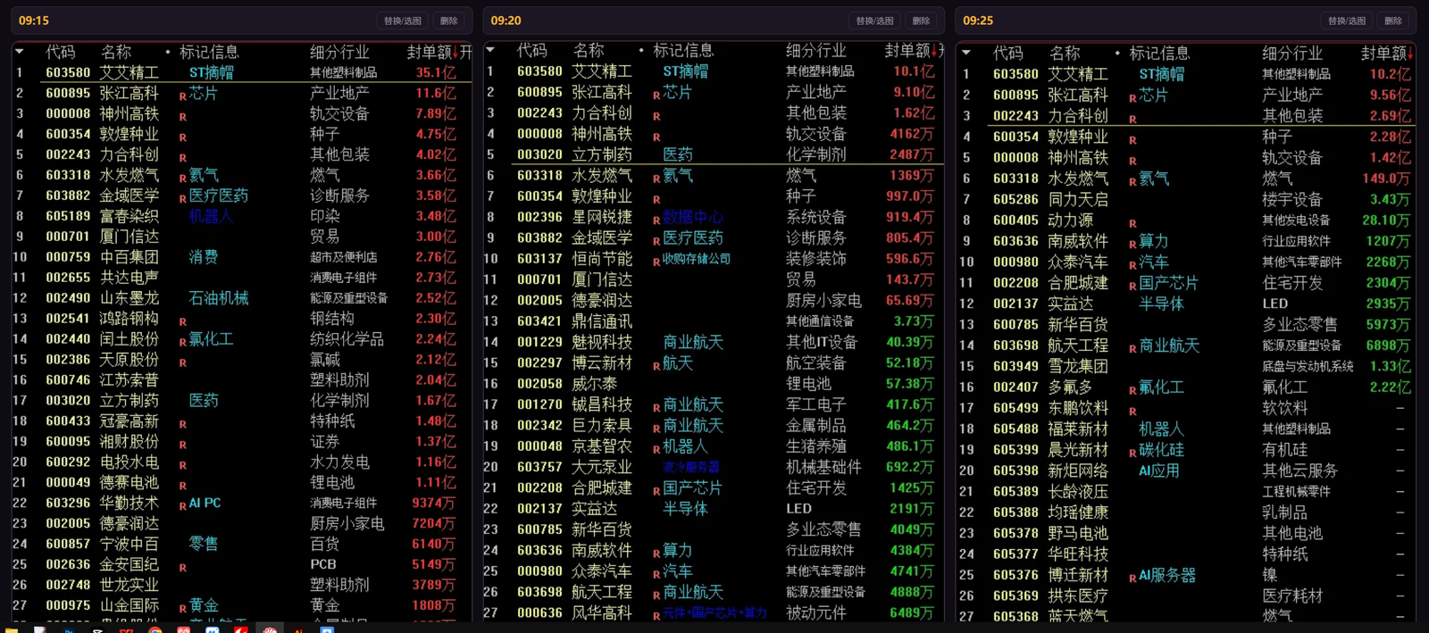Click the dot marker before 标记信息 in 09:15 header

click(167, 52)
